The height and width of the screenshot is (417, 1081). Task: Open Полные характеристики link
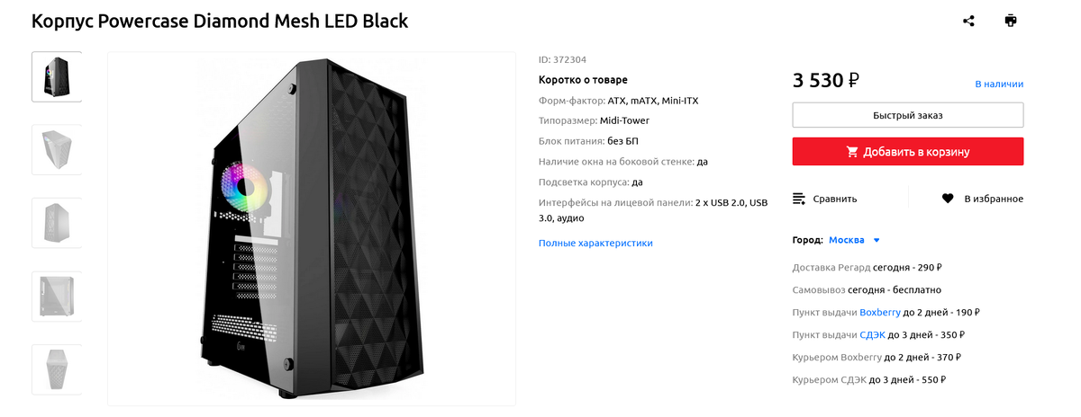[x=595, y=243]
